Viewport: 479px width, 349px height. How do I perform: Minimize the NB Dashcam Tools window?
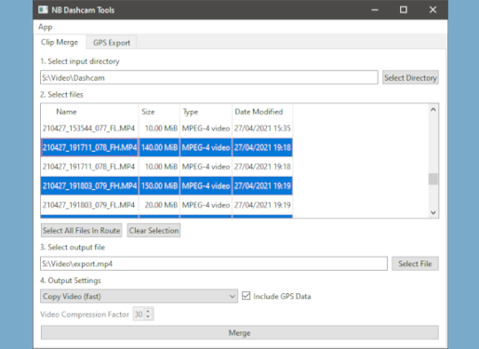[x=375, y=9]
